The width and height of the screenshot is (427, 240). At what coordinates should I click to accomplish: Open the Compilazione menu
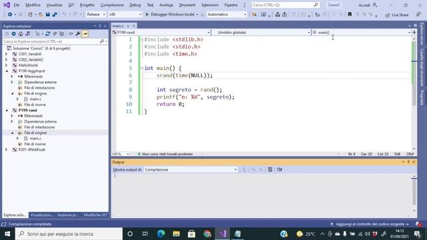coord(112,5)
